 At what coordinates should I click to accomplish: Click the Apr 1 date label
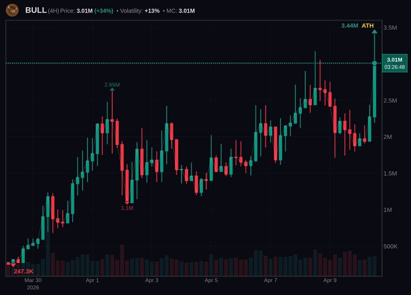click(92, 280)
